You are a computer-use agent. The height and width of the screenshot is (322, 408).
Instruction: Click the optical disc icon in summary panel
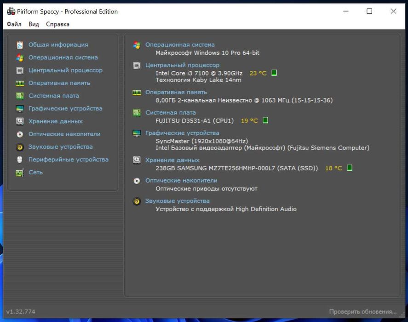(137, 181)
